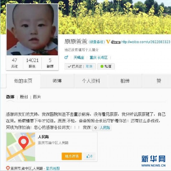Click the 设置备注 link beside username
The image size is (171, 171).
coord(97,42)
